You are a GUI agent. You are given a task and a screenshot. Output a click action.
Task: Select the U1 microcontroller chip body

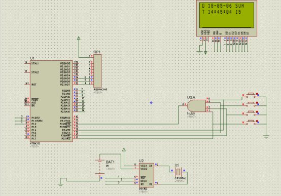pos(51,101)
